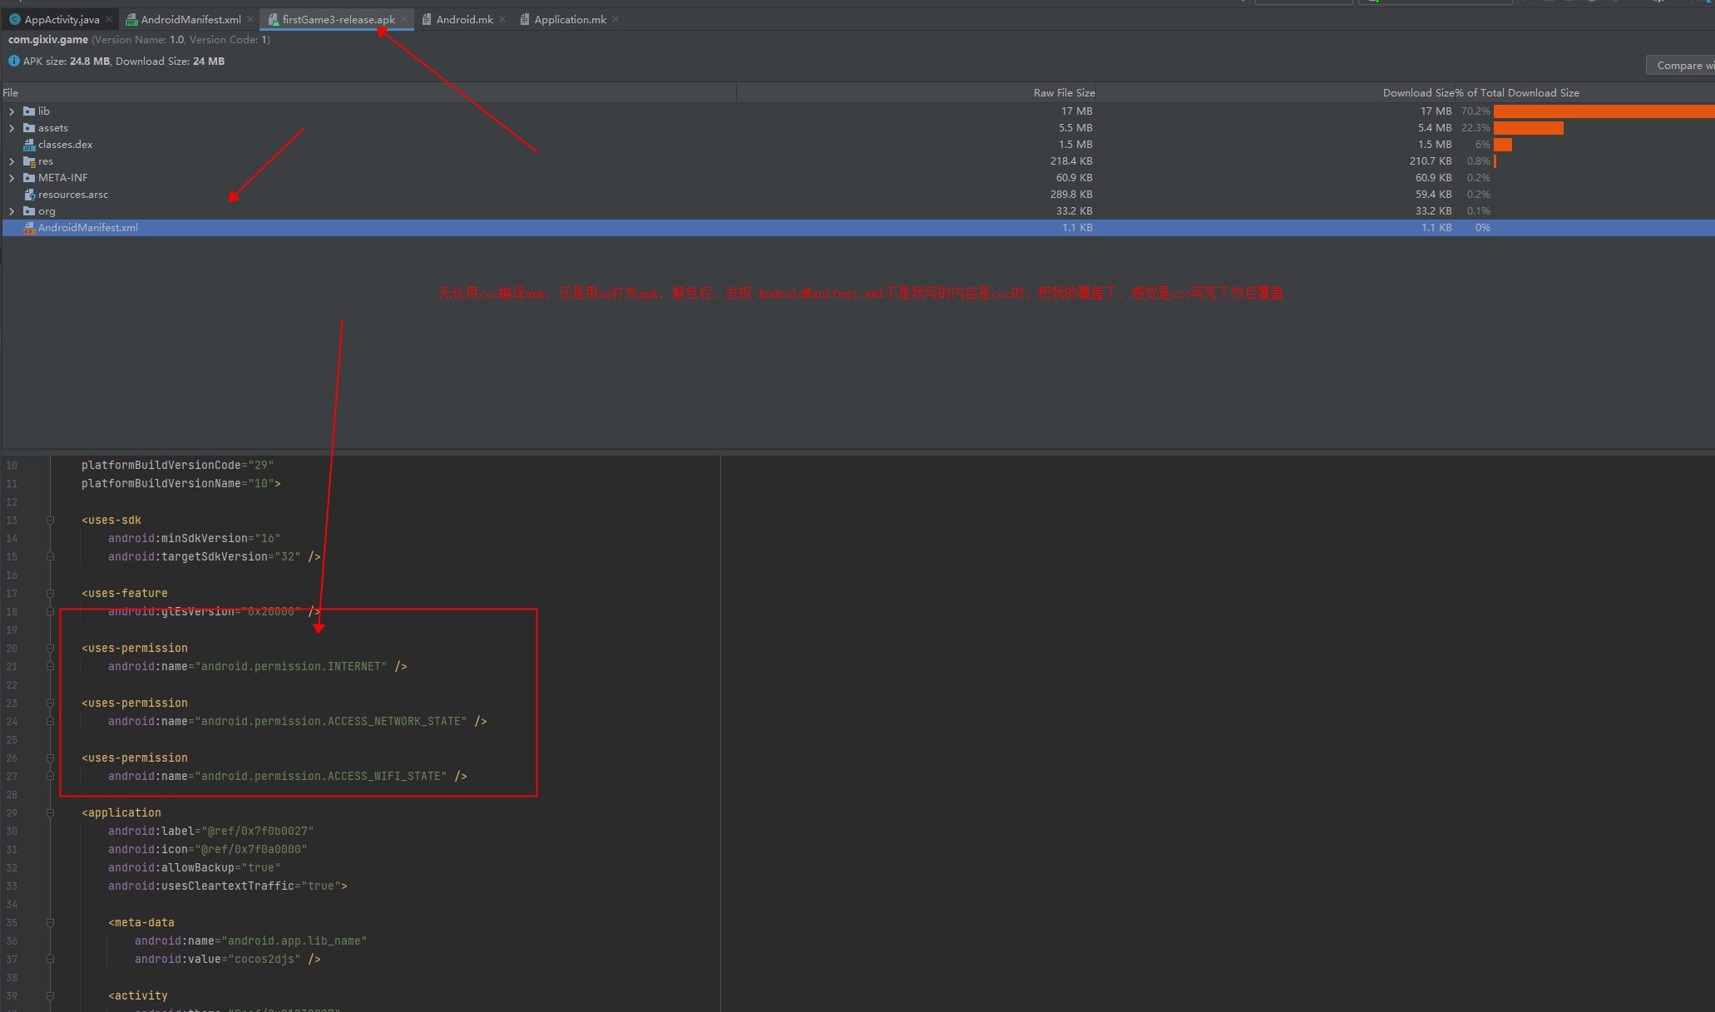This screenshot has width=1715, height=1012.
Task: Click the assets folder icon
Action: (29, 128)
